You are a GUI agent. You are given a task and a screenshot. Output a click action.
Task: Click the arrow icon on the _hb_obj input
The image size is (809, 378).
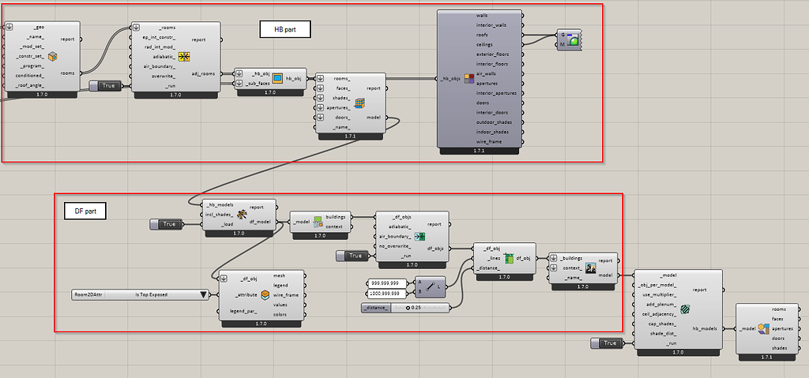pos(239,73)
